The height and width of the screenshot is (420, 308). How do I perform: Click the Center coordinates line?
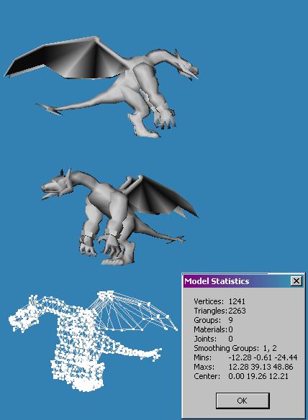(x=241, y=376)
